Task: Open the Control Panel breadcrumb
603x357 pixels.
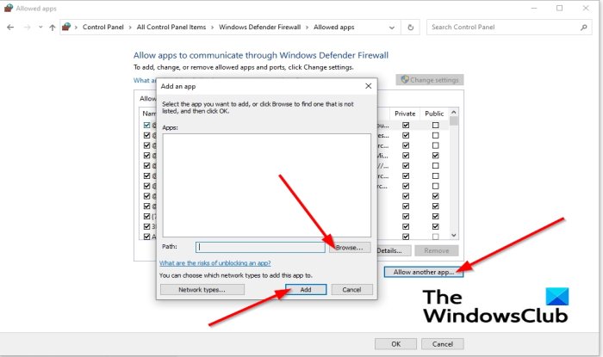Action: (103, 28)
